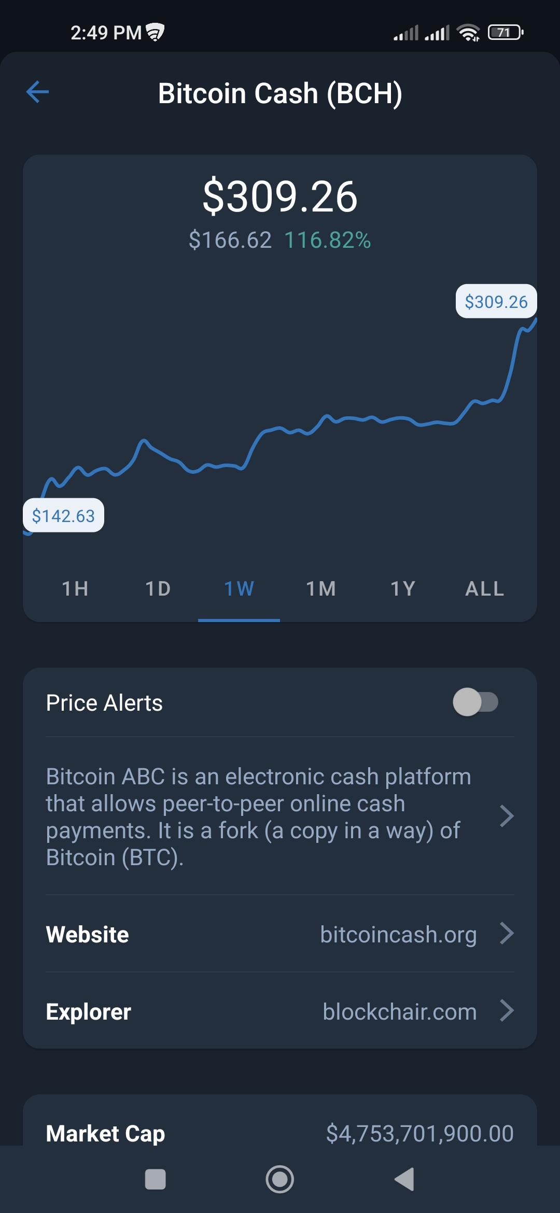Open the Explorer row chevron arrow
The width and height of the screenshot is (560, 1213).
tap(507, 1010)
